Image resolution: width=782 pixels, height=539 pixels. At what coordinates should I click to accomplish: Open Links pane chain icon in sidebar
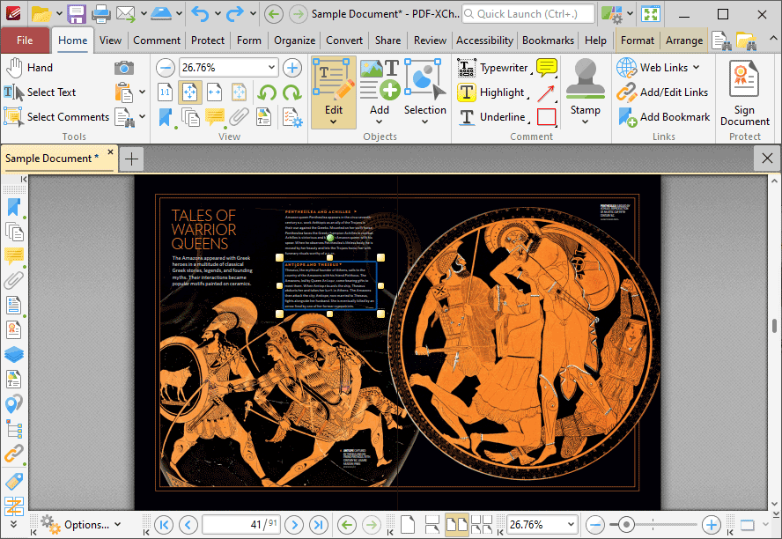pos(14,454)
